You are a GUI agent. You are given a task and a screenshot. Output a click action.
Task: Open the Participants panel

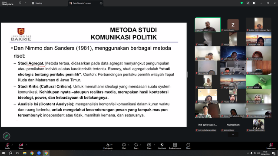pyautogui.click(x=108, y=146)
